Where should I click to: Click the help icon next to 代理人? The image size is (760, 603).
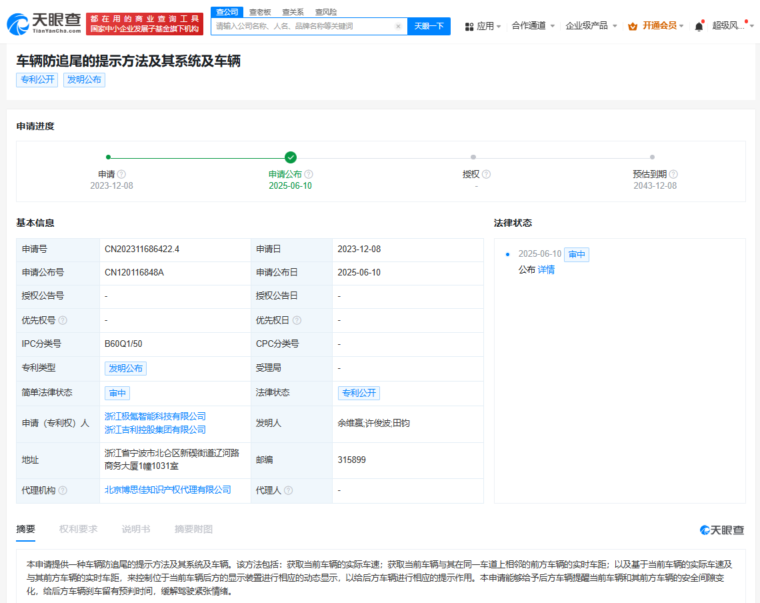click(x=289, y=490)
